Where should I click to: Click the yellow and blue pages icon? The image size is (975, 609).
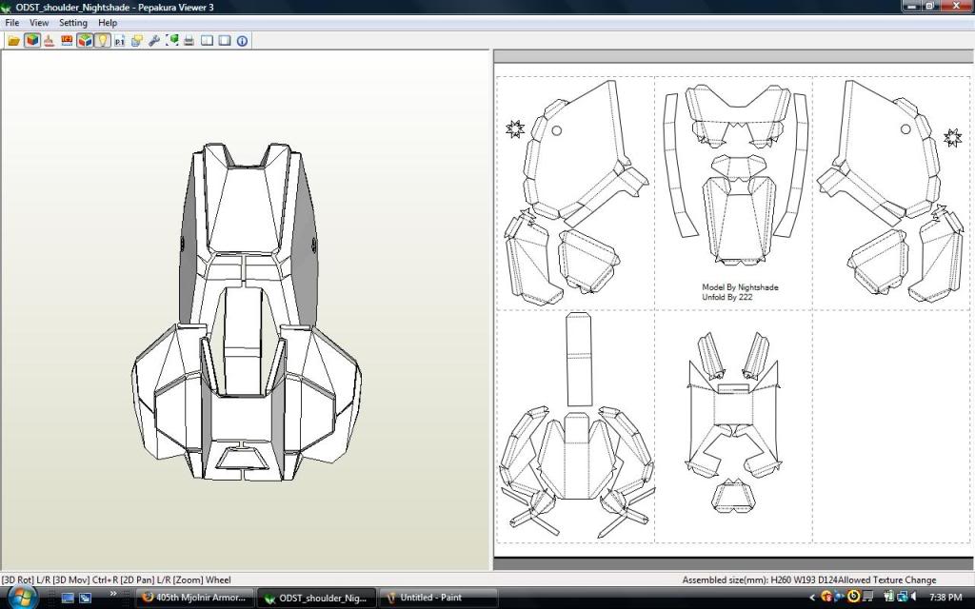tap(137, 40)
